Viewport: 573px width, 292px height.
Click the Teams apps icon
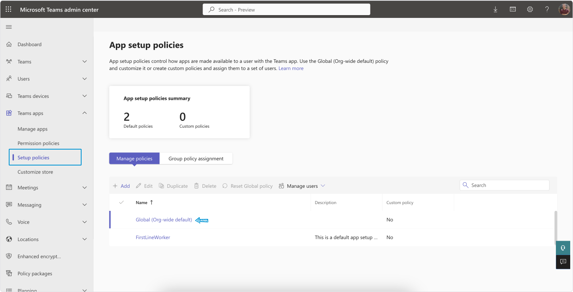pyautogui.click(x=9, y=113)
